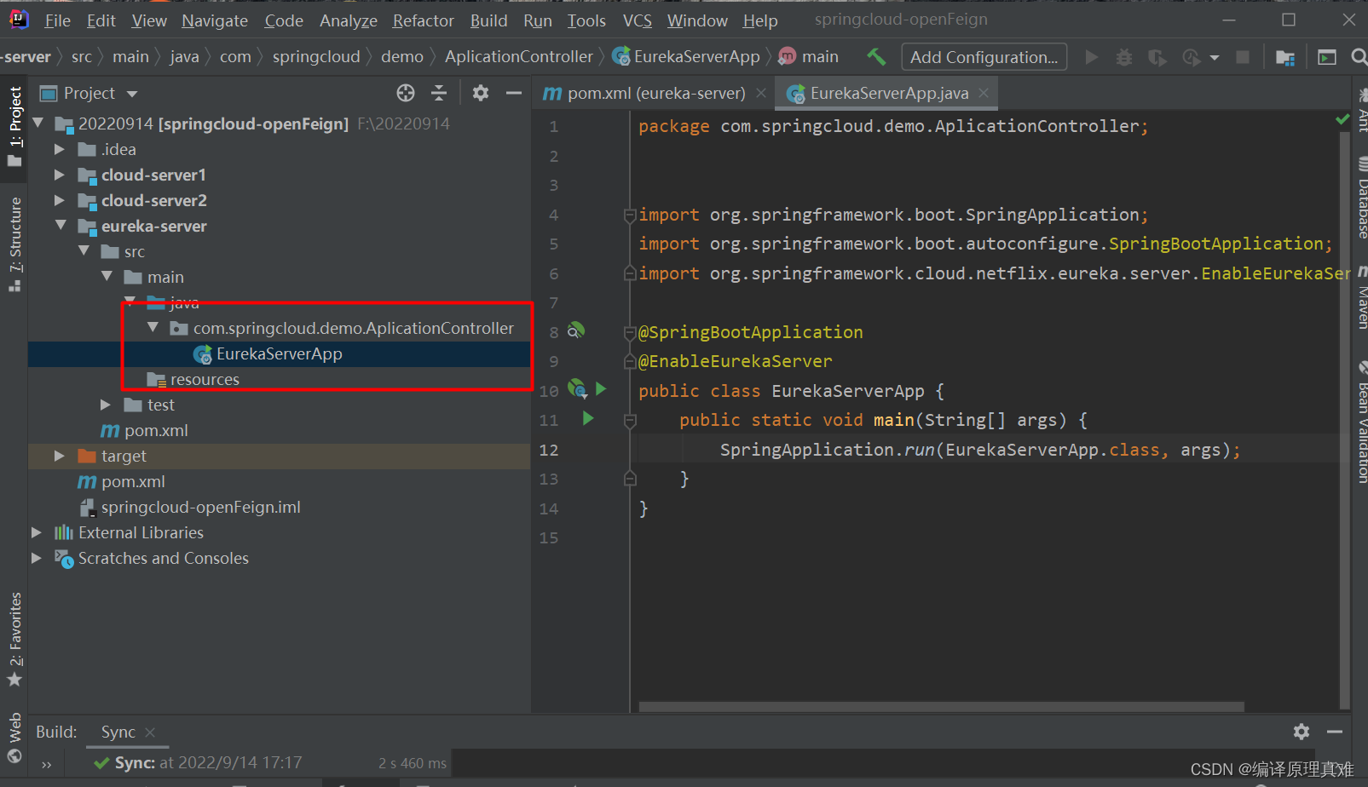Hide the Build tool window minus icon

(1335, 731)
